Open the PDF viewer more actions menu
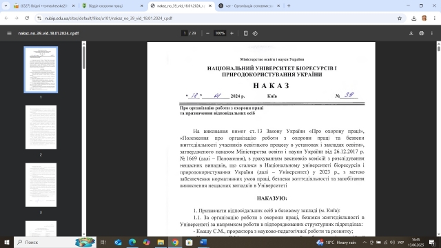The height and width of the screenshot is (248, 441). click(x=432, y=33)
